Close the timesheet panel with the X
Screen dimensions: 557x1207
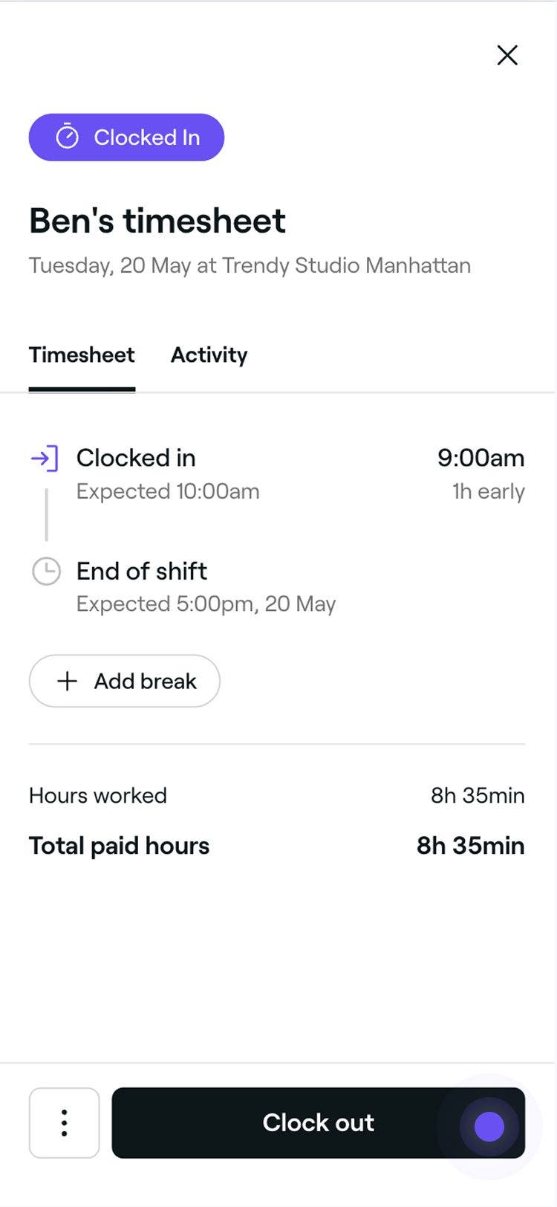[x=507, y=55]
